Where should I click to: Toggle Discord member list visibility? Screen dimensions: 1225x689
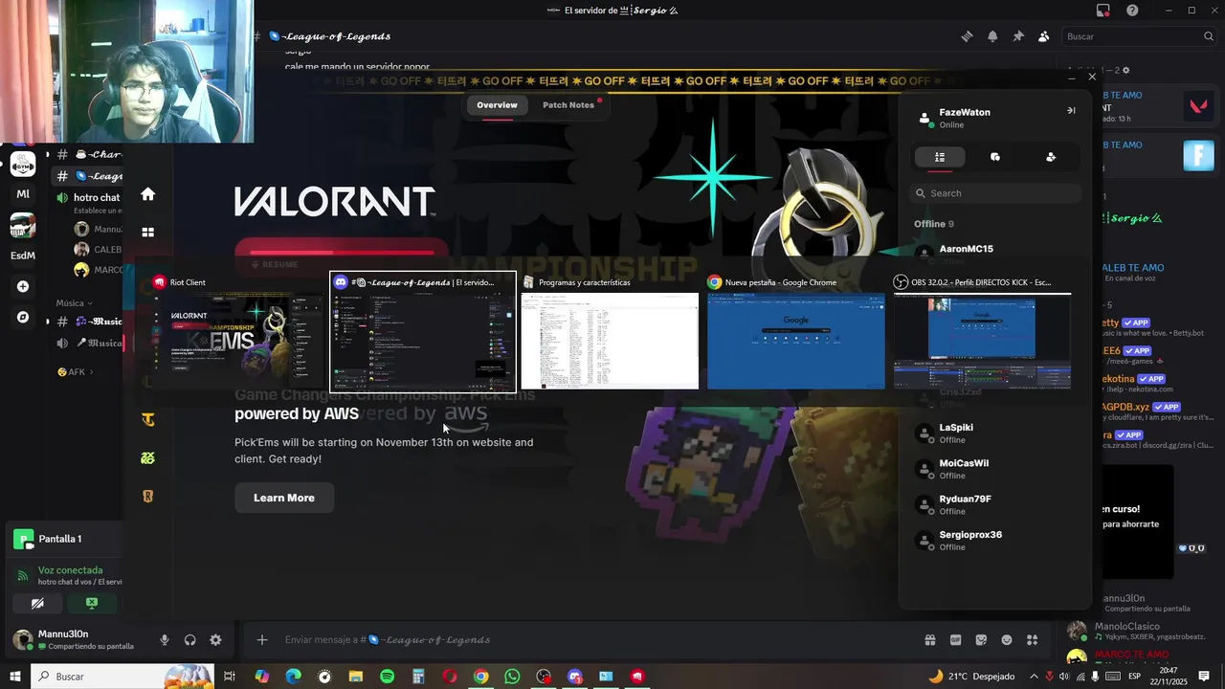tap(1043, 36)
